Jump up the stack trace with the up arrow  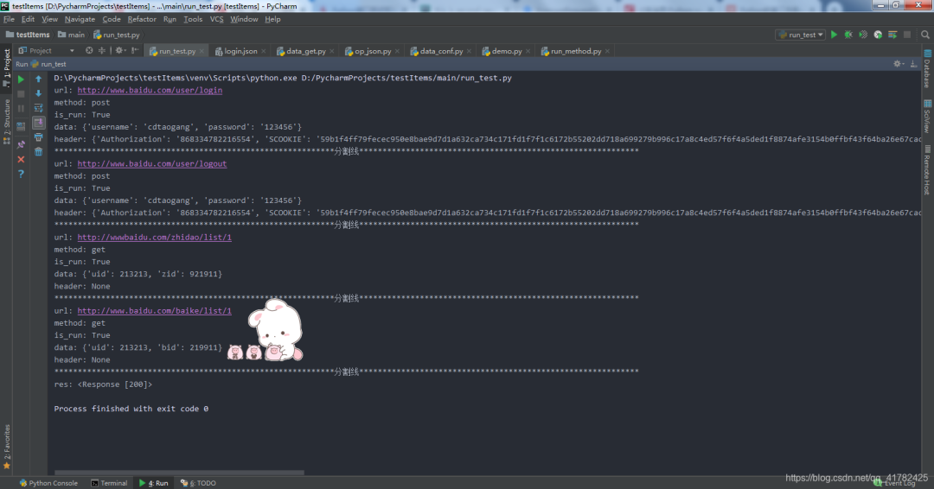(x=39, y=79)
